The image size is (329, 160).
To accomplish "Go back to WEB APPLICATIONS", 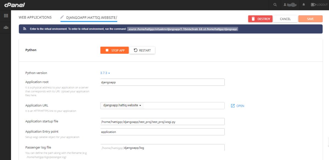I will (35, 17).
